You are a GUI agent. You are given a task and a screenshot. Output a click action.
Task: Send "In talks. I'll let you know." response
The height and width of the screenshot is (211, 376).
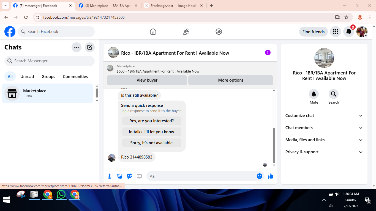[x=152, y=132]
